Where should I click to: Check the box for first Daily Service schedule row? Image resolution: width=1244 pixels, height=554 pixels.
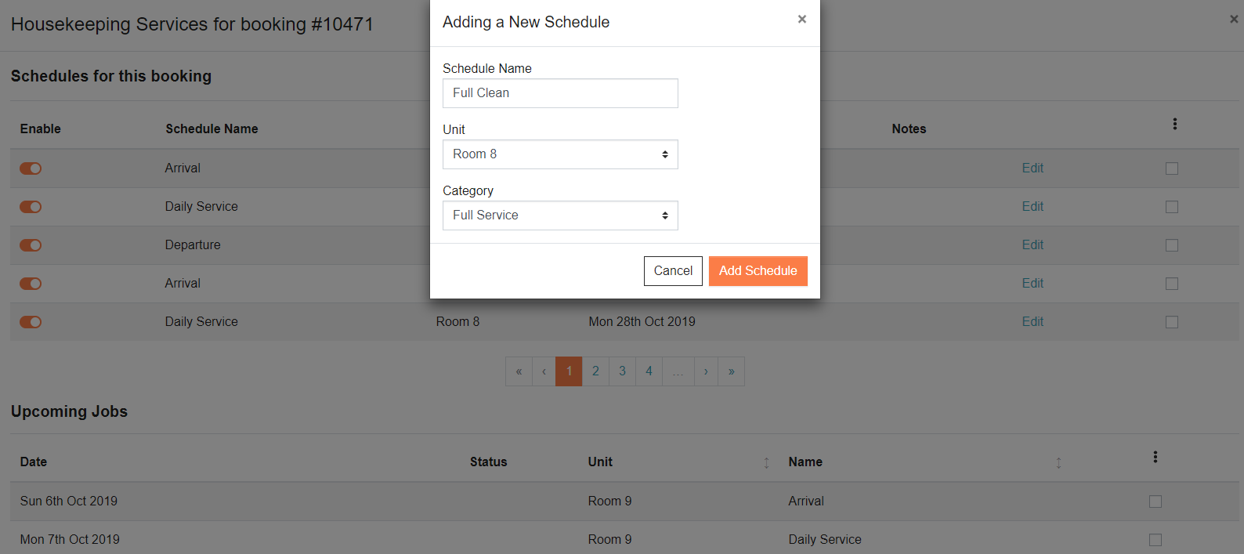pyautogui.click(x=1172, y=207)
